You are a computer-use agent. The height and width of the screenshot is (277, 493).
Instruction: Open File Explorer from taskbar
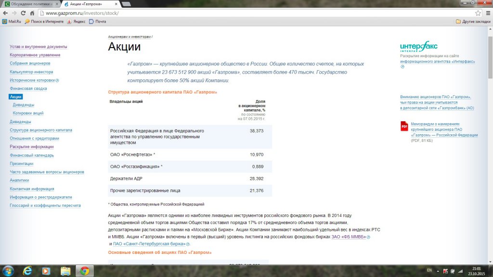click(x=65, y=271)
